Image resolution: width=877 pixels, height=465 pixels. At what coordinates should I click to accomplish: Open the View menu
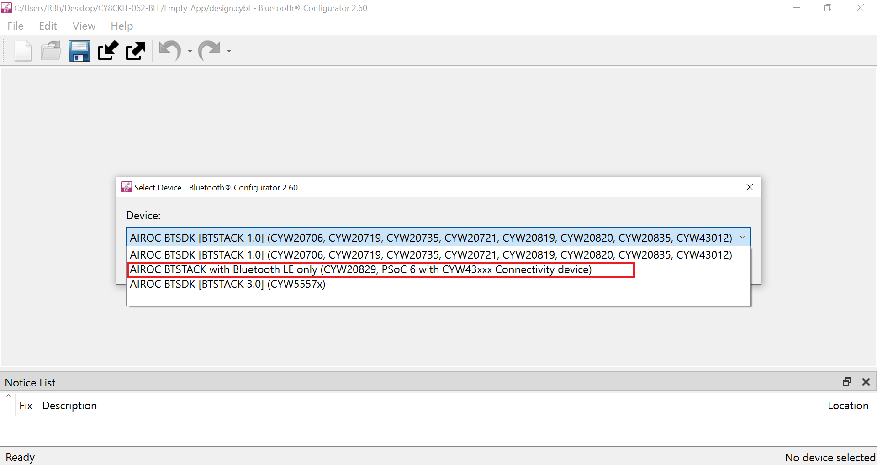[84, 26]
